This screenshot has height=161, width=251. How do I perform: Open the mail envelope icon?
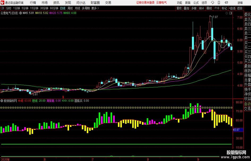coord(226,3)
